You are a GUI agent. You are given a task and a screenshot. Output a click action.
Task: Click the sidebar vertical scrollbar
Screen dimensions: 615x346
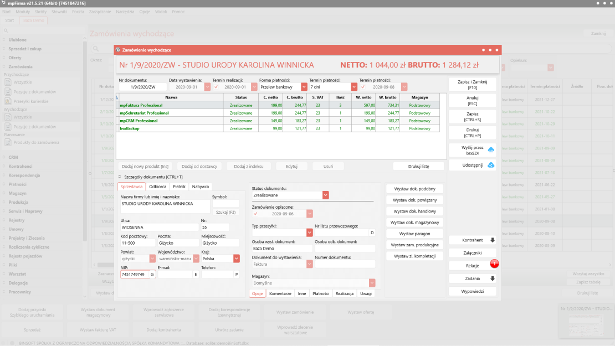(x=85, y=141)
